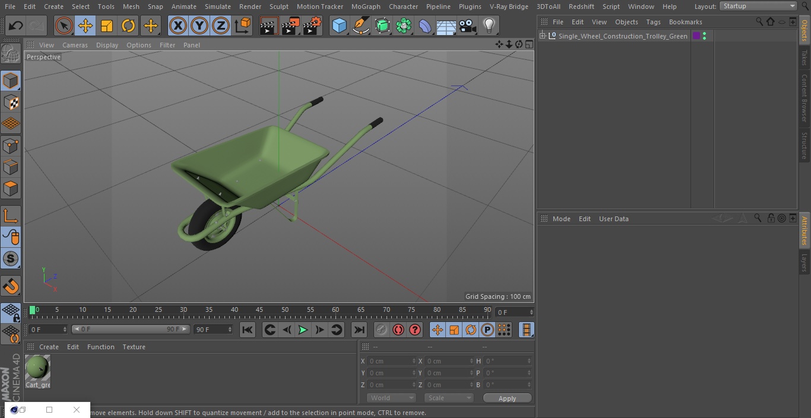This screenshot has width=811, height=418.
Task: Switch to the Content Browser side tab
Action: click(x=804, y=97)
